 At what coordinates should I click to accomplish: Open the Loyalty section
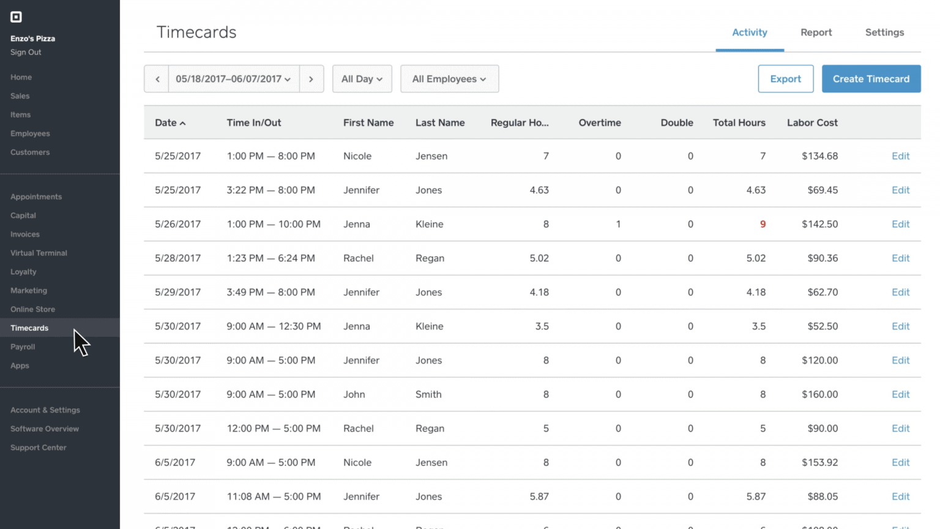[23, 272]
